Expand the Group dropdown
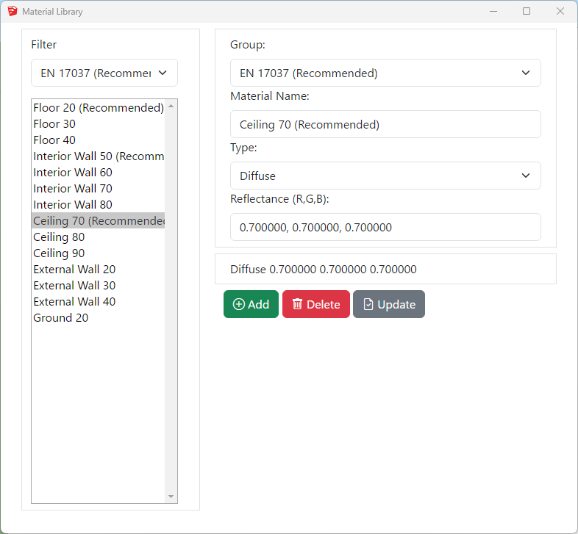 click(385, 73)
